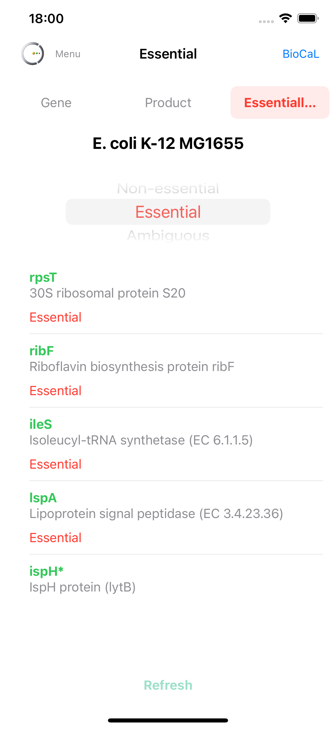Viewport: 336px width, 729px height.
Task: Open the ribF gene entry
Action: click(x=41, y=351)
